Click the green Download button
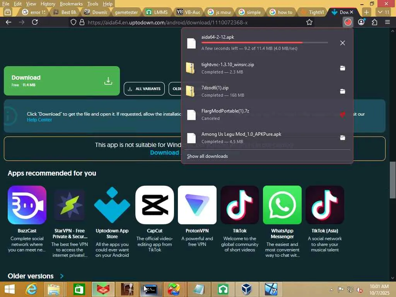Image resolution: width=396 pixels, height=297 pixels. coord(62,81)
